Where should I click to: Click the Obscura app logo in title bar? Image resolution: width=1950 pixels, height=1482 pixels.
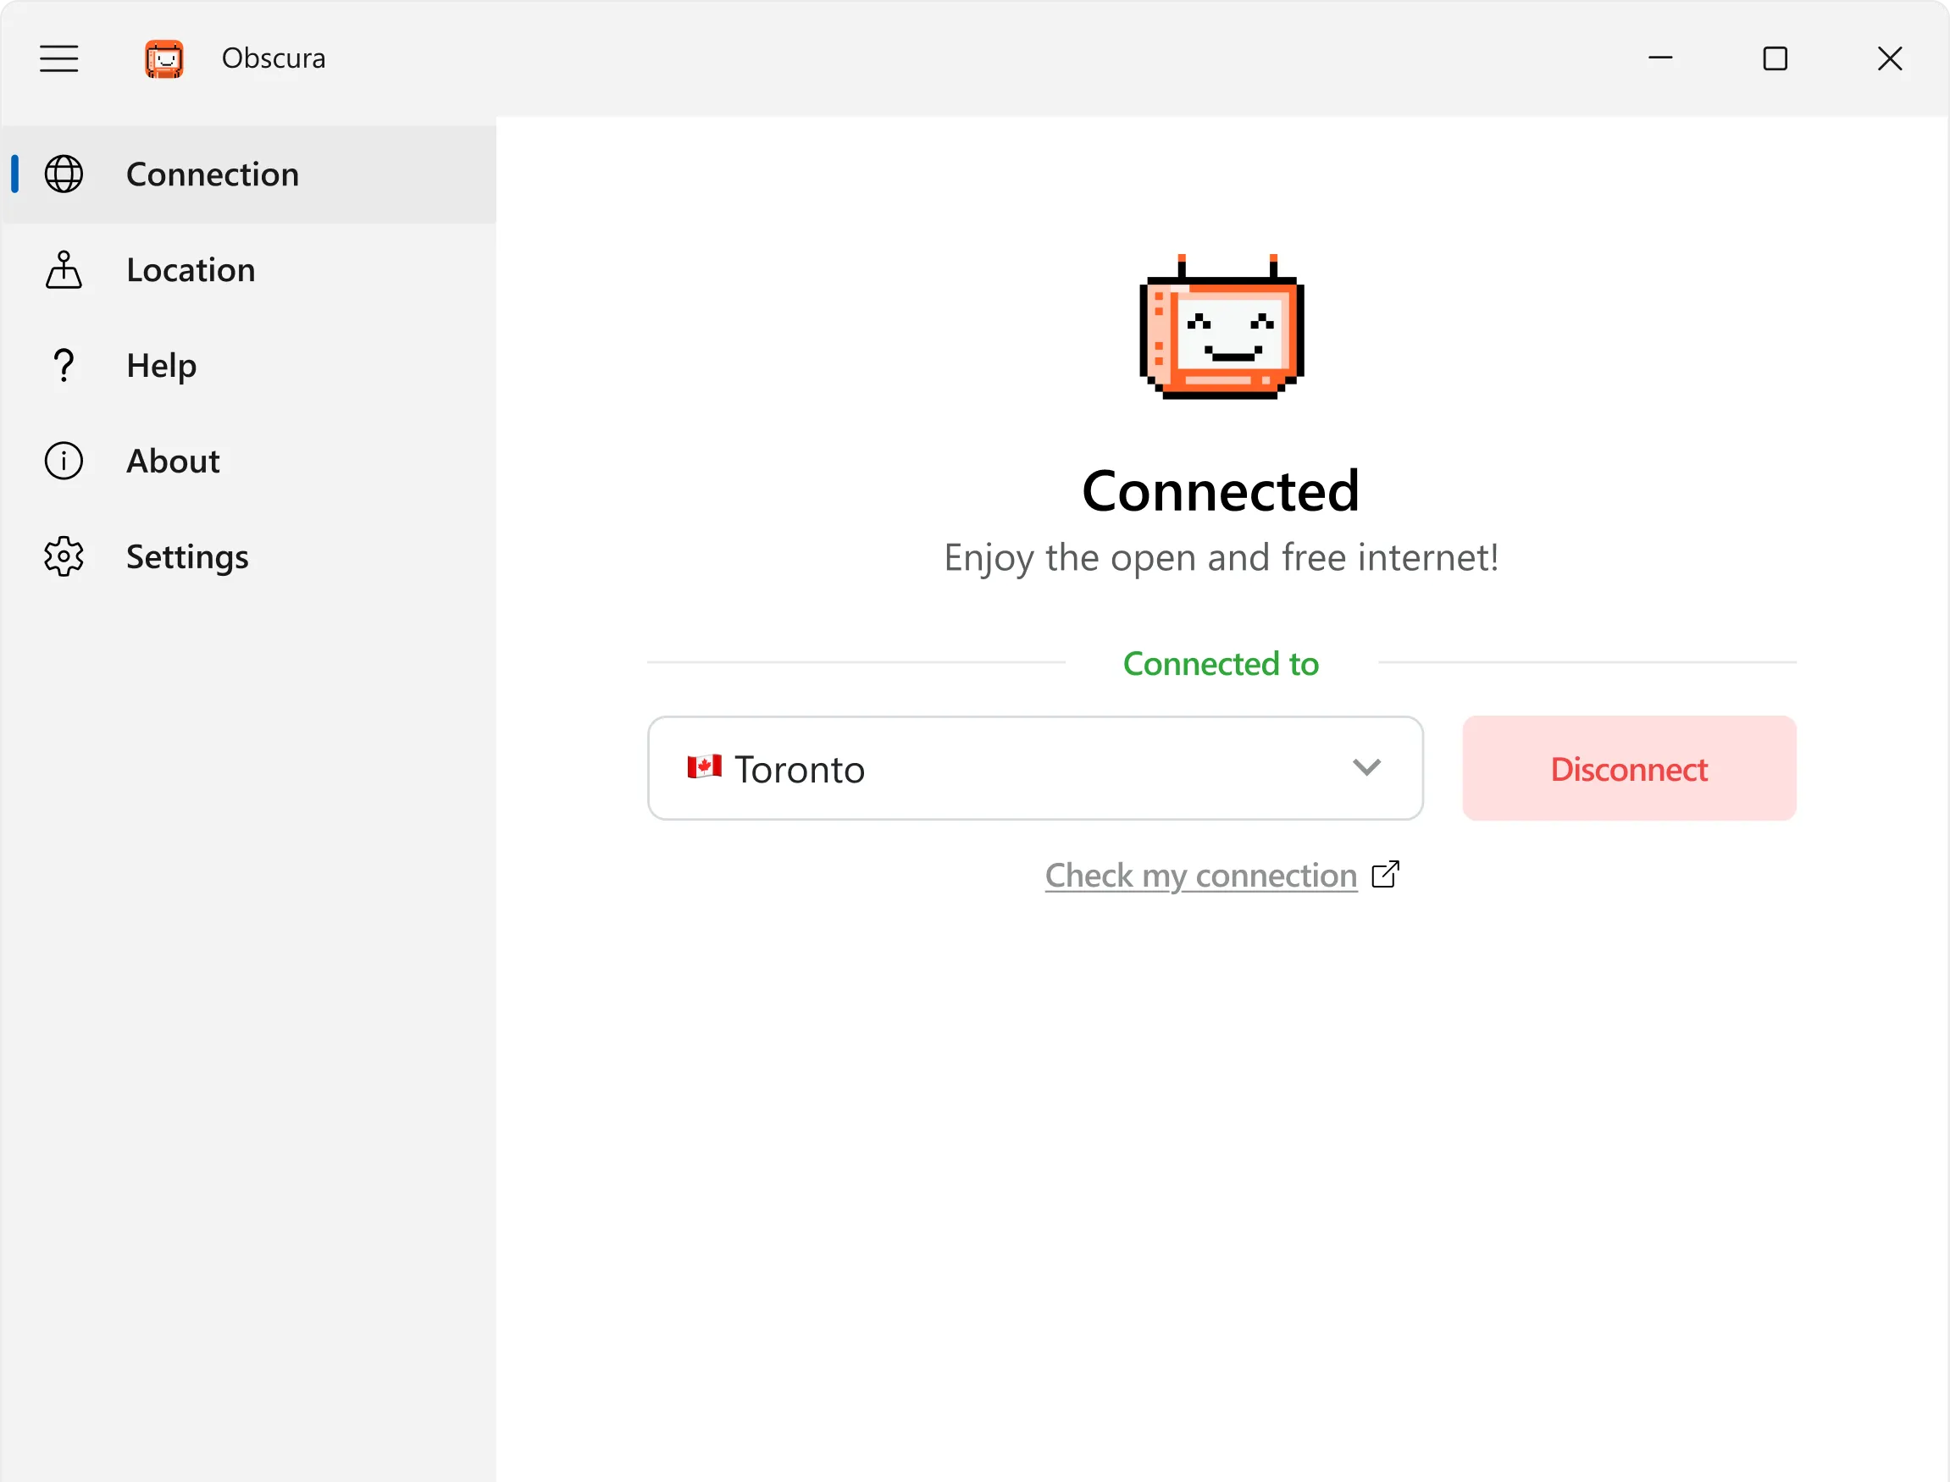tap(164, 59)
